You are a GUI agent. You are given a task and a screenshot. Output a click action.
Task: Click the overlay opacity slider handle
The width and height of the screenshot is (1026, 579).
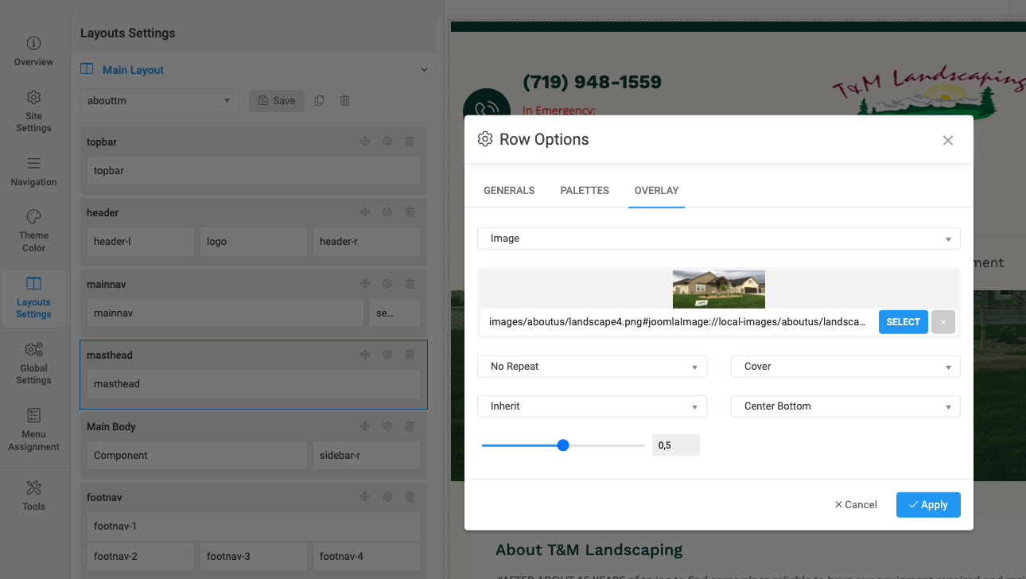(x=563, y=445)
